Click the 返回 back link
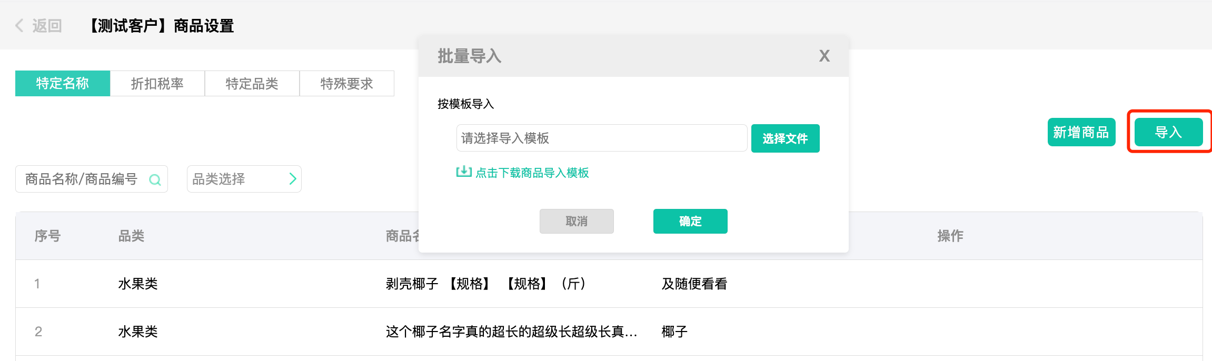Screen dimensions: 1212x361 pos(47,25)
